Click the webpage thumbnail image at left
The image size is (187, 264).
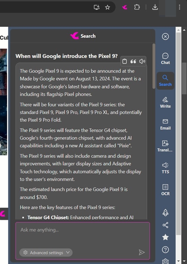pyautogui.click(x=3, y=102)
